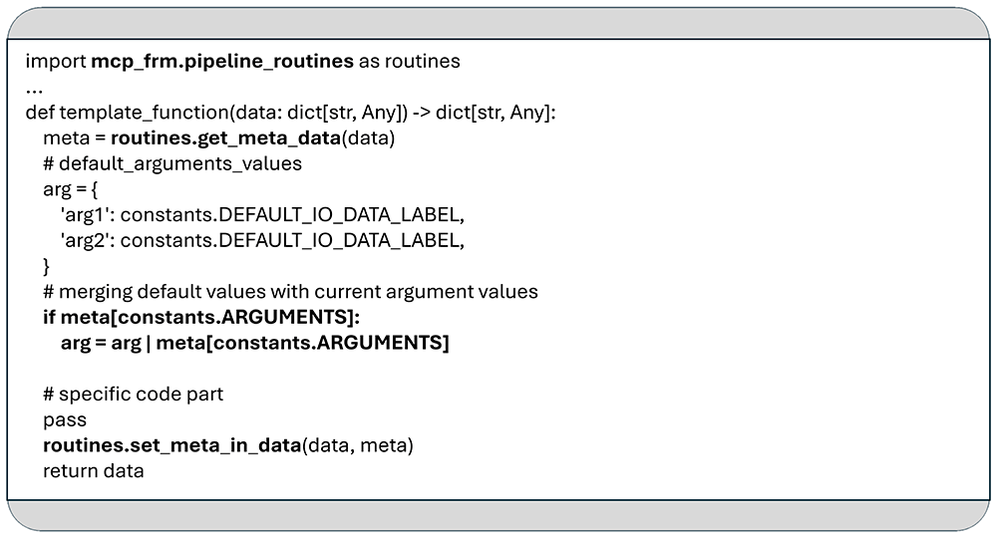Click 'as routines' alias text
997x538 pixels.
pyautogui.click(x=410, y=62)
